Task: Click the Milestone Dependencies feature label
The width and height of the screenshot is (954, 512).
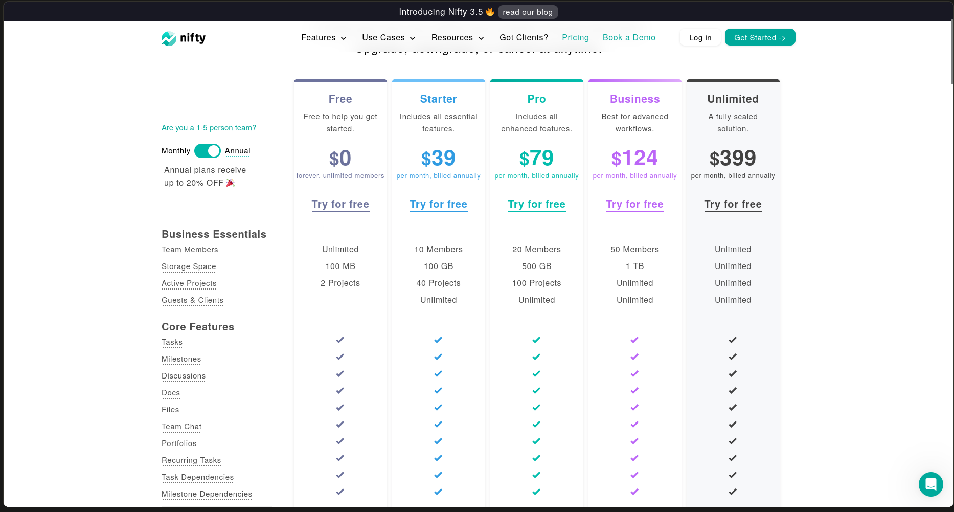Action: (207, 494)
